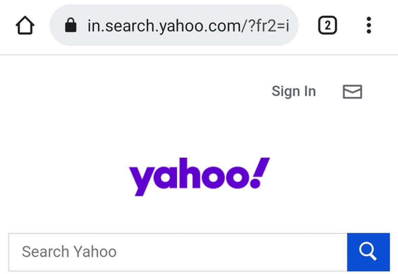The height and width of the screenshot is (274, 398).
Task: Open Yahoo Mail via the envelope icon
Action: [352, 92]
